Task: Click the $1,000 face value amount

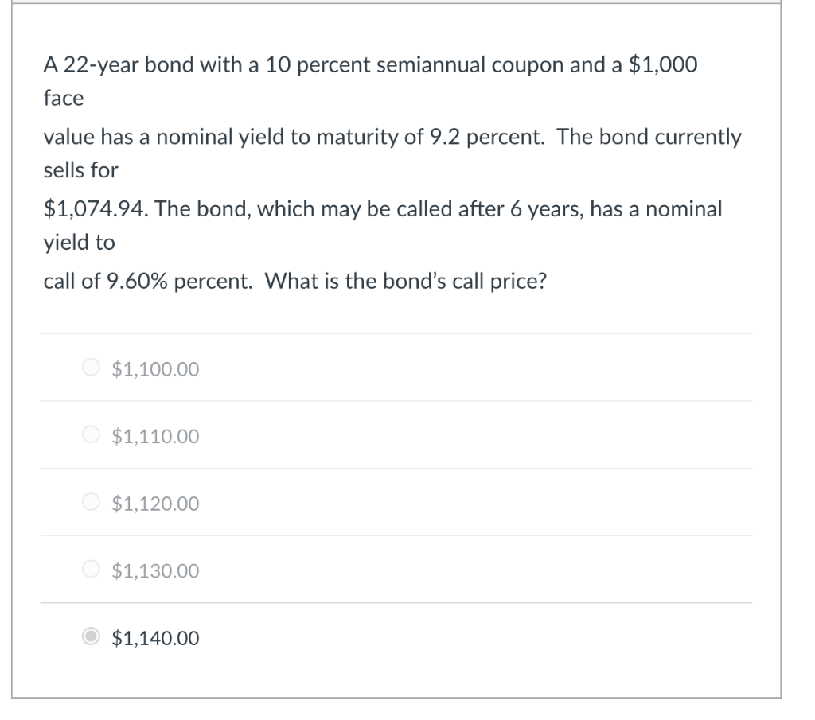Action: 663,65
